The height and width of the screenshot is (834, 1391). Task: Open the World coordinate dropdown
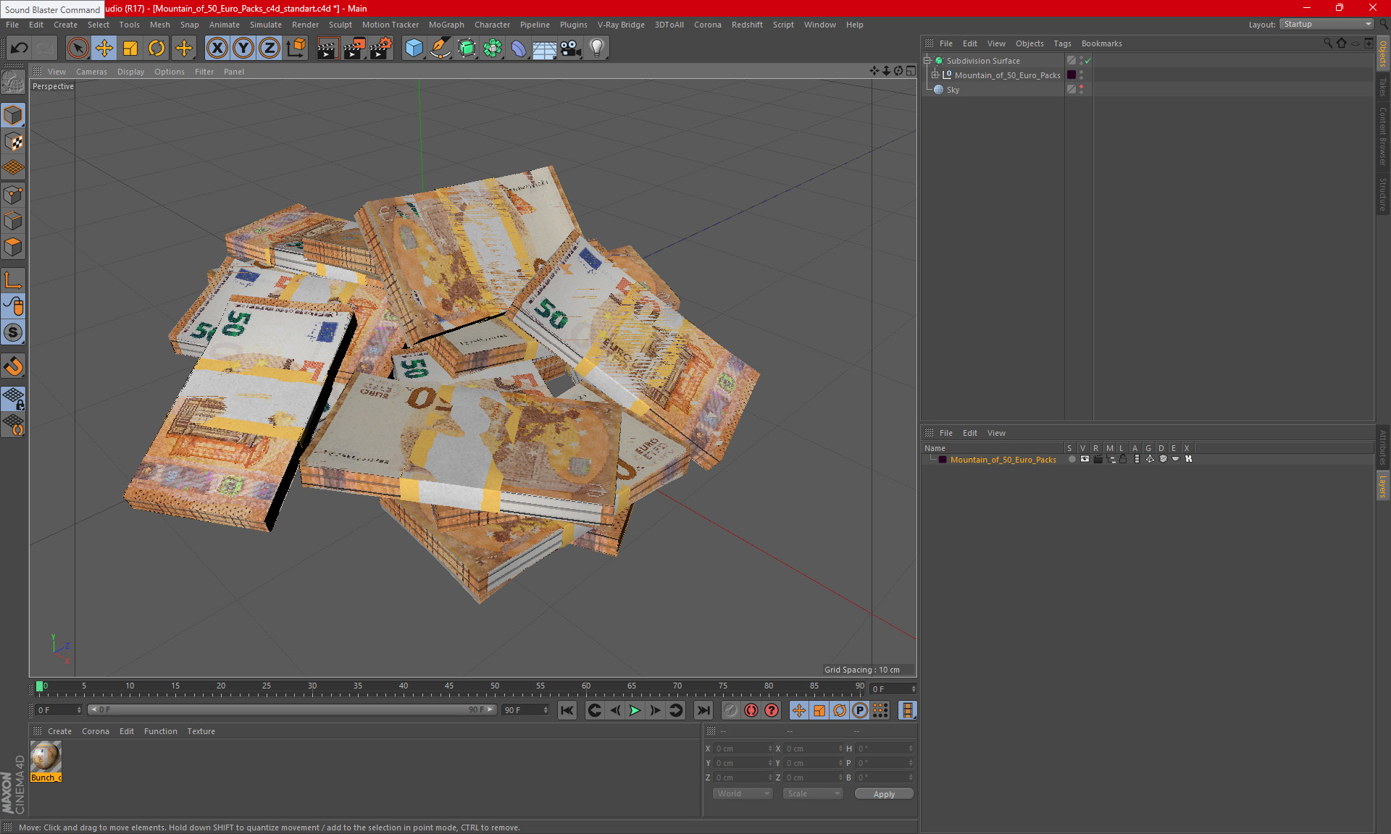pos(743,793)
